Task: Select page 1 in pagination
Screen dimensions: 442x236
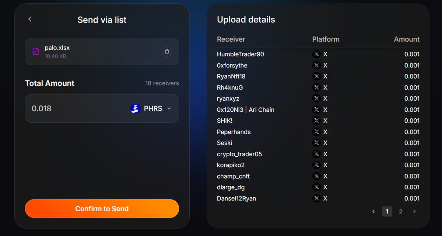Action: click(387, 211)
